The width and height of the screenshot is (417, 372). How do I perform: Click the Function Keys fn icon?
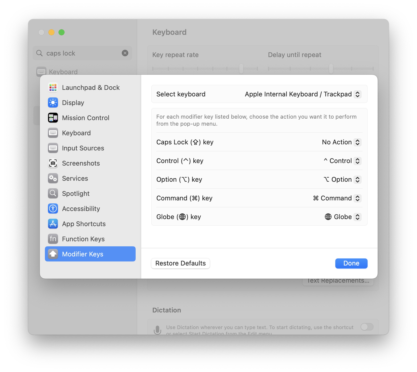53,239
